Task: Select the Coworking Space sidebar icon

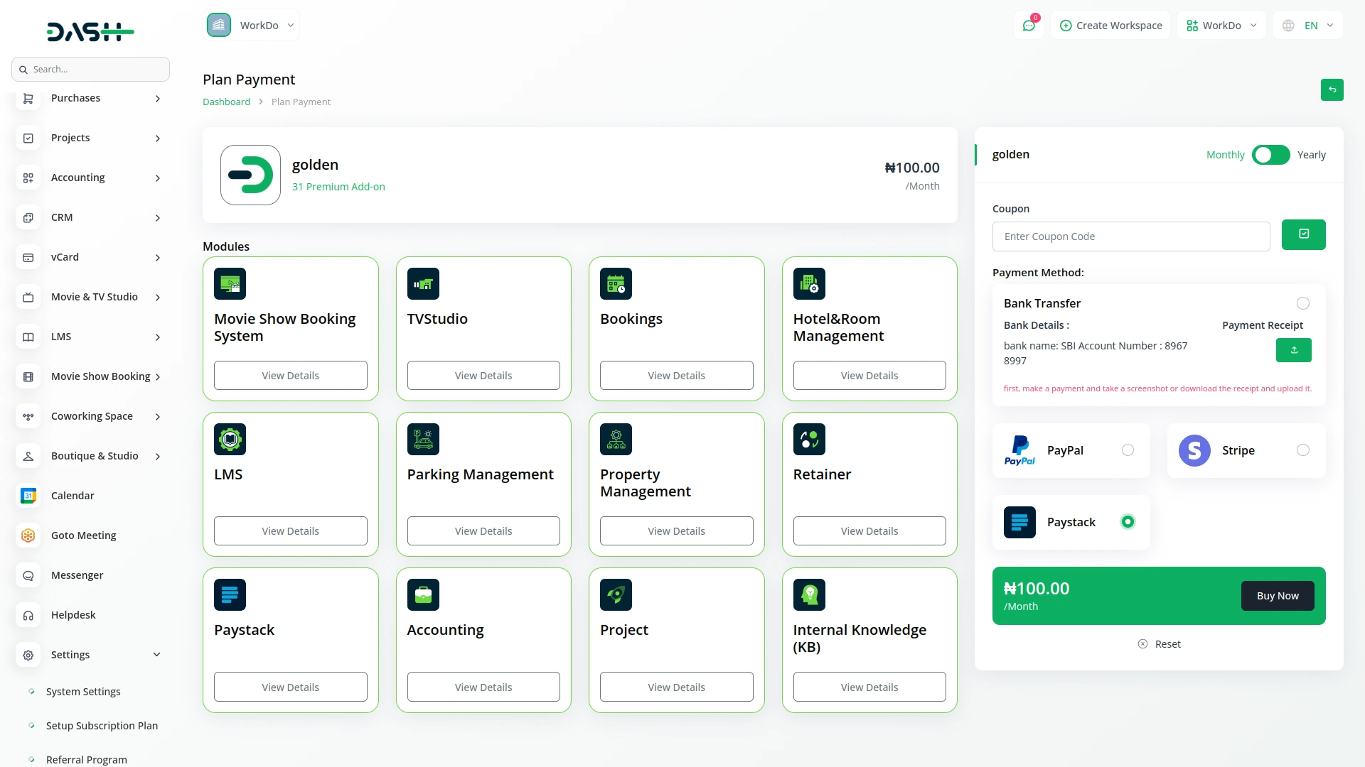Action: [28, 416]
